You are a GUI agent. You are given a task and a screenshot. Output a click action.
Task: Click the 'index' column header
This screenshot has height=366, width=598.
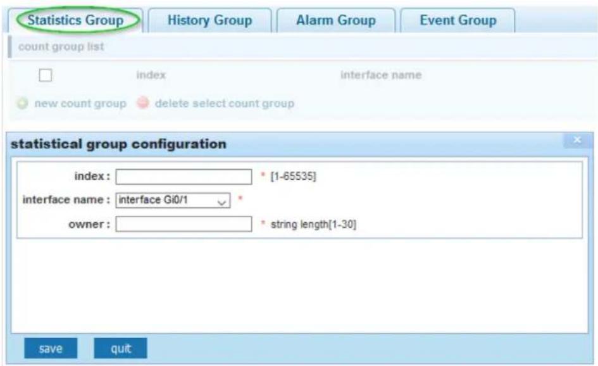point(151,75)
